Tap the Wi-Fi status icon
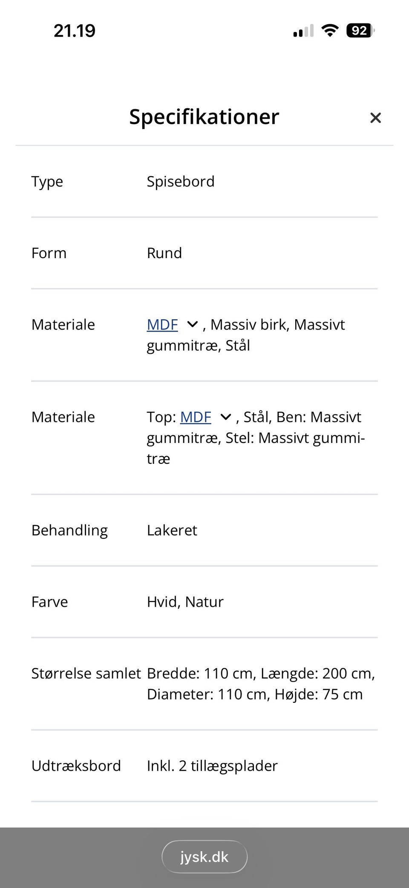This screenshot has width=409, height=888. coord(328,30)
